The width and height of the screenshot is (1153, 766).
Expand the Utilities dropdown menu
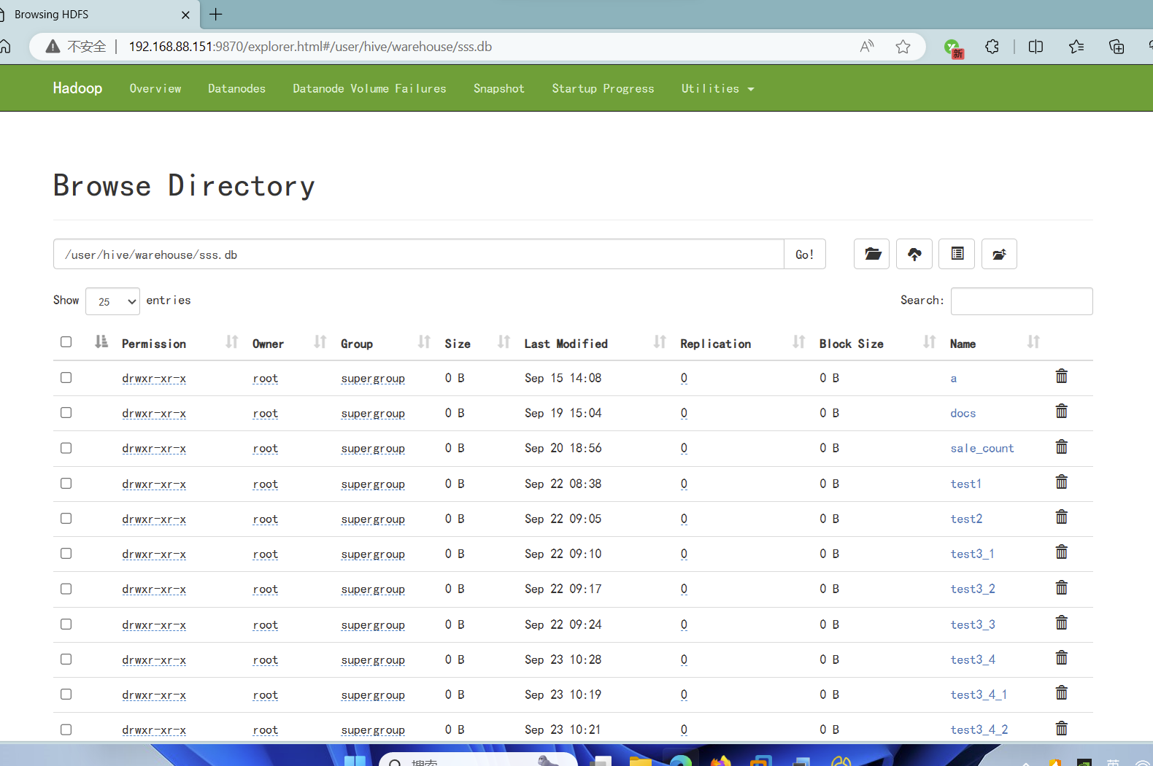pos(717,88)
